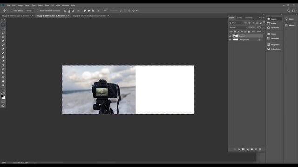This screenshot has width=298, height=167.
Task: Select the Lasso tool
Action: (x=3, y=33)
